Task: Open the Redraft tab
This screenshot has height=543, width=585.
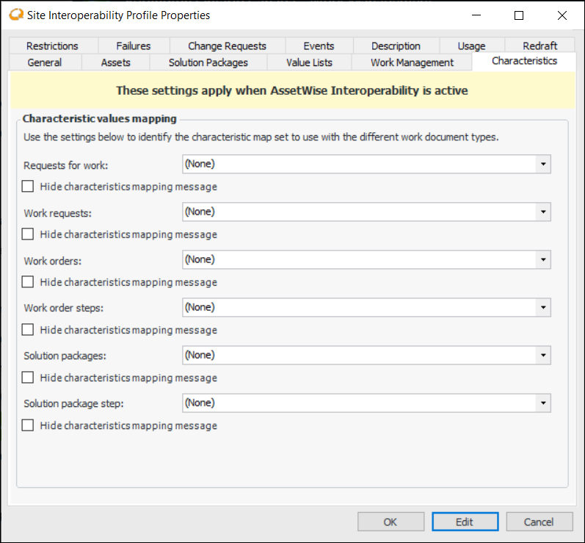Action: tap(540, 46)
